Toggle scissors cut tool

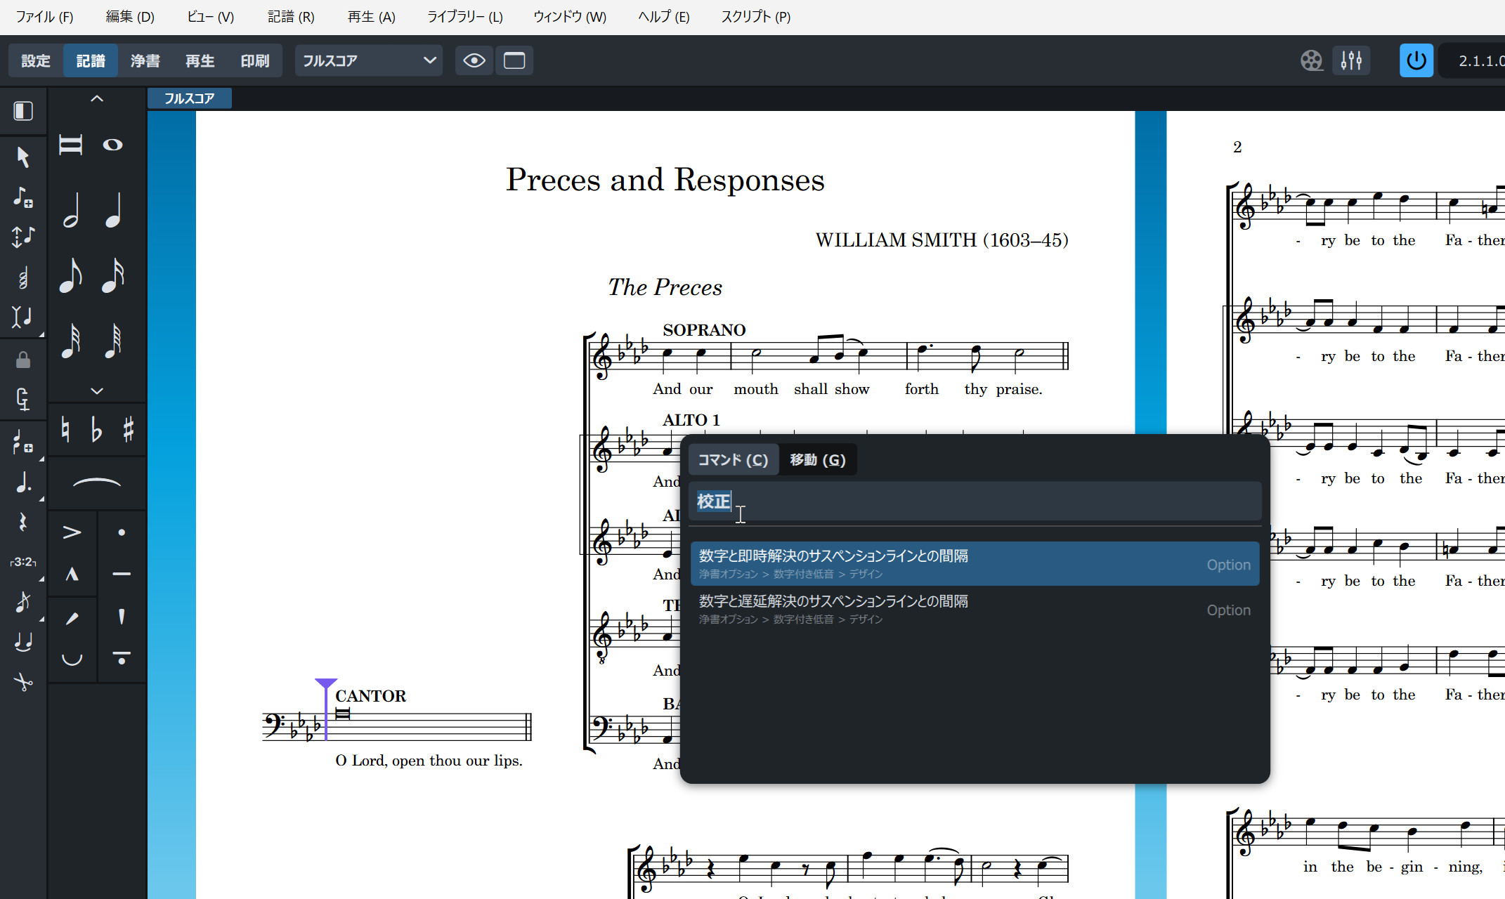pyautogui.click(x=23, y=681)
